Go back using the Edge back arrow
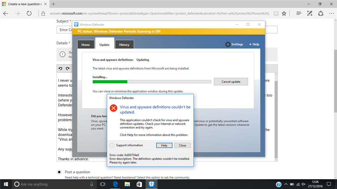This screenshot has width=337, height=189. pyautogui.click(x=6, y=13)
